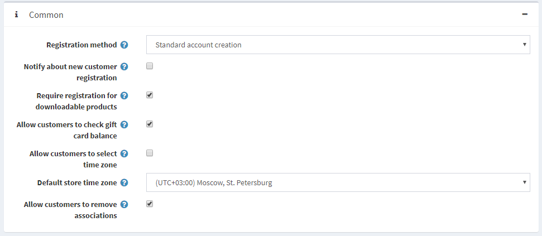Uncheck Allow customers to check gift card balance
Screen dimensions: 542x236
click(150, 124)
